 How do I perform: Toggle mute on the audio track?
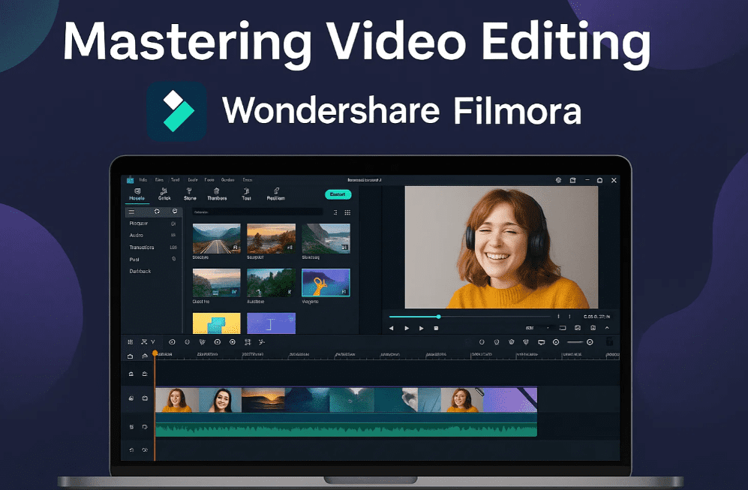tap(145, 427)
